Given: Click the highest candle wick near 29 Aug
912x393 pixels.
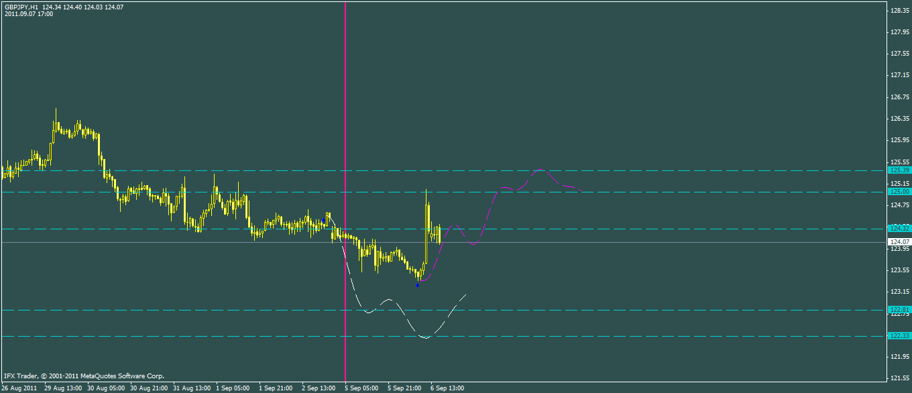Looking at the screenshot, I should click(56, 115).
